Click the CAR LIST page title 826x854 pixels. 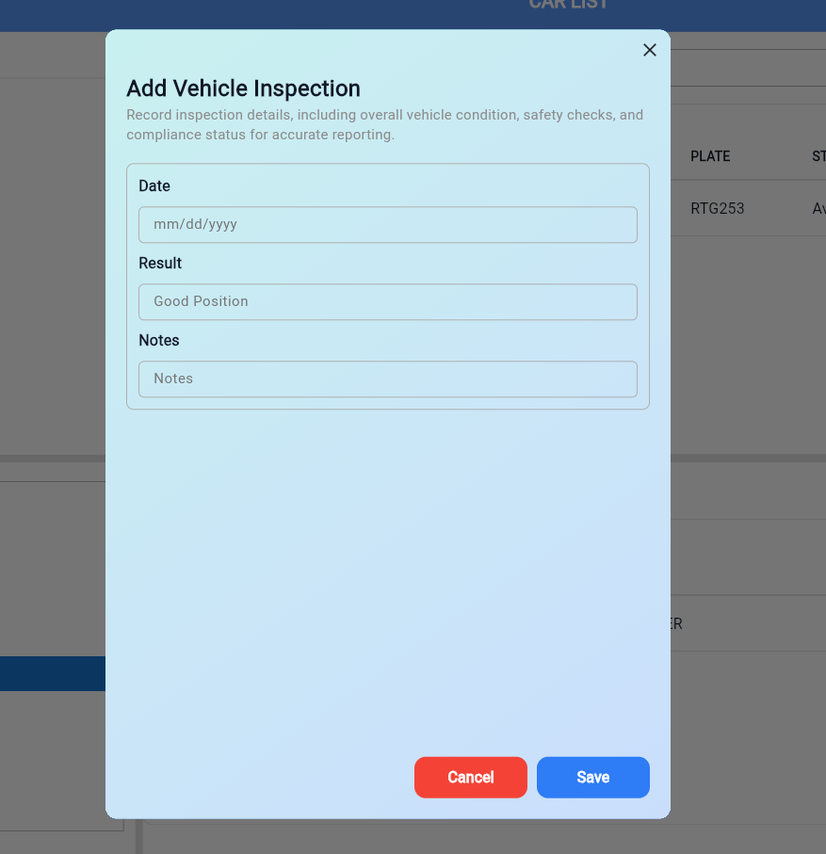569,5
